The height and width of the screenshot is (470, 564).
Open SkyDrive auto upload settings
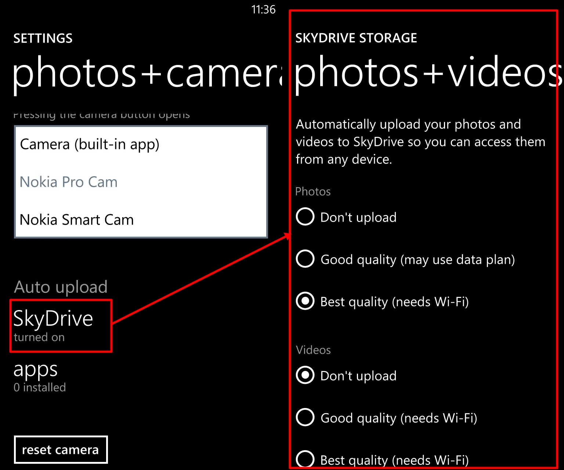point(54,325)
